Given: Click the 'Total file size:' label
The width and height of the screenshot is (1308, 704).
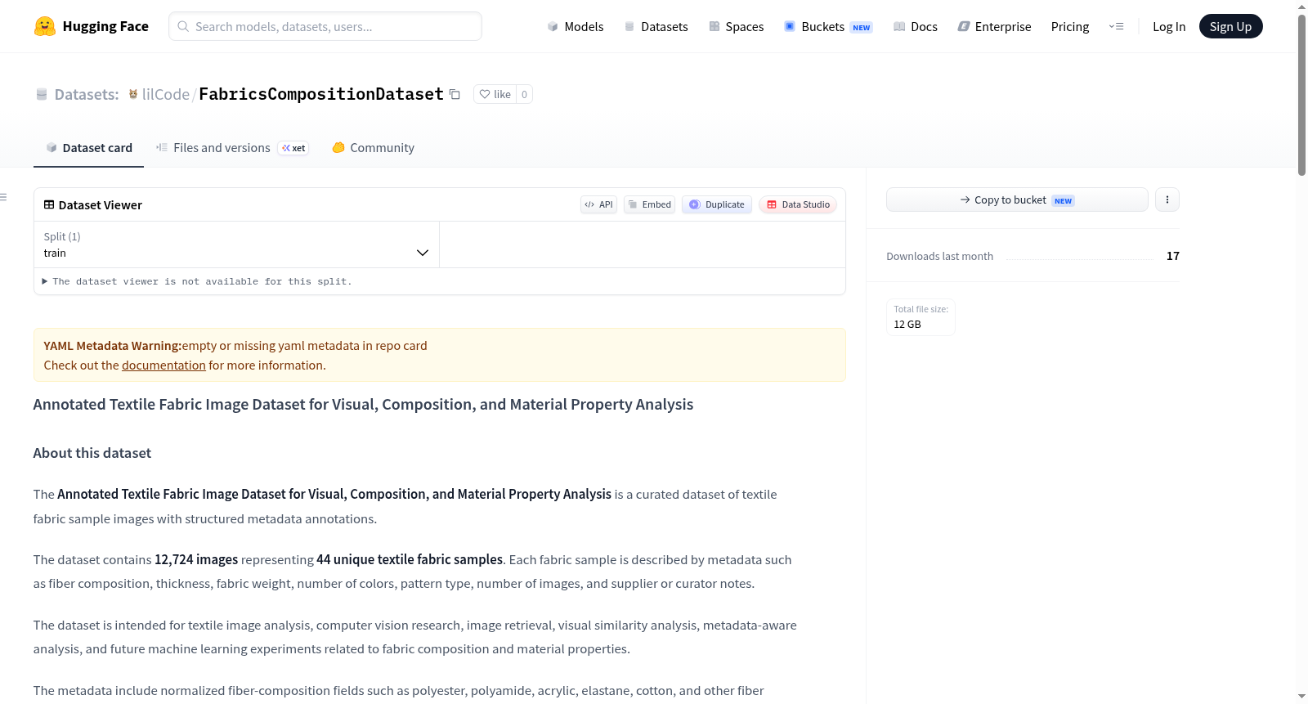Looking at the screenshot, I should pyautogui.click(x=921, y=309).
